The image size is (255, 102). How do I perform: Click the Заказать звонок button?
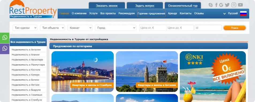pos(107,6)
